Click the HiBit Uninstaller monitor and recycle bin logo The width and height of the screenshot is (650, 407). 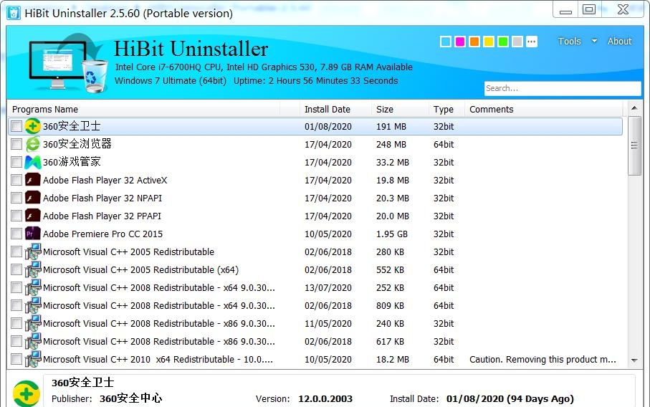(67, 62)
